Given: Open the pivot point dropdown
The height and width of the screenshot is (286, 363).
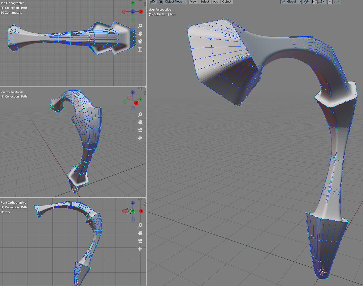Looking at the screenshot, I should point(307,2).
